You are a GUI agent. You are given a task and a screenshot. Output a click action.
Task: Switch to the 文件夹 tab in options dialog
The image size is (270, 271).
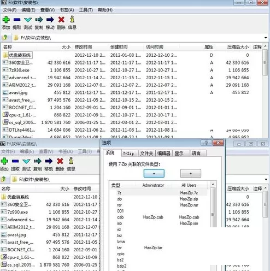pos(146,154)
